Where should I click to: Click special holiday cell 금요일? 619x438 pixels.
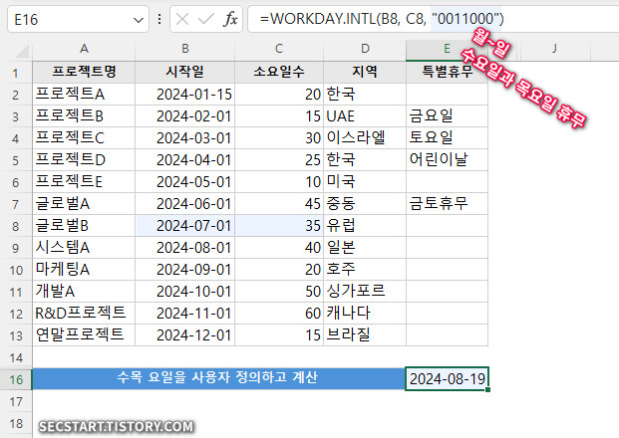coord(447,115)
